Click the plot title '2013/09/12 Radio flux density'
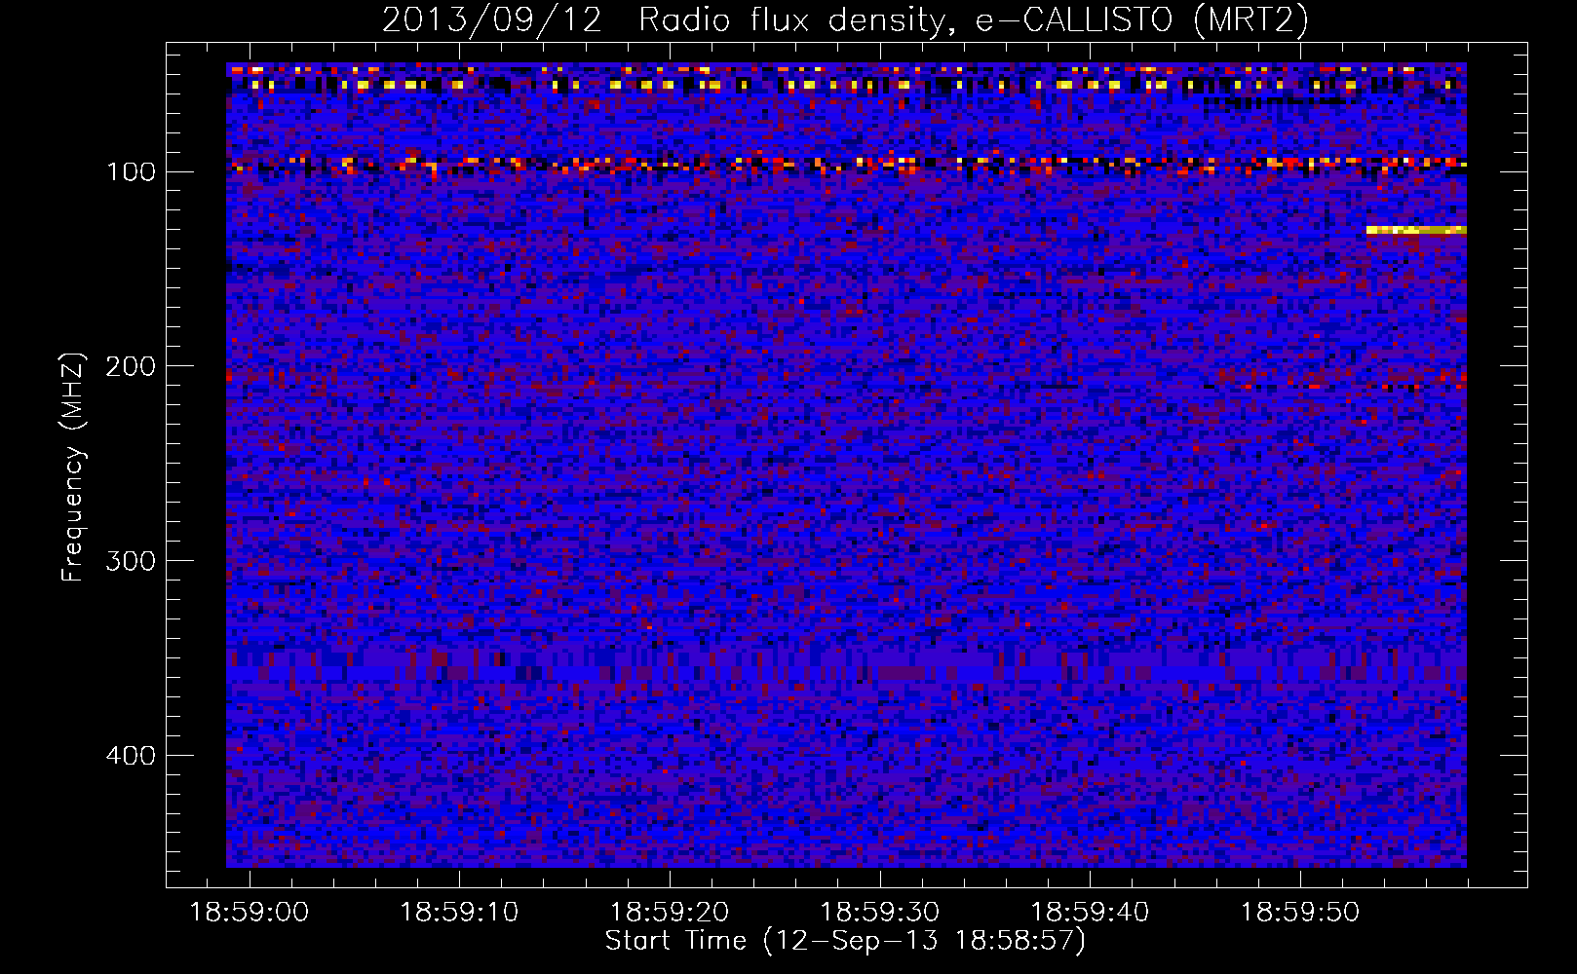This screenshot has height=974, width=1577. coord(668,20)
